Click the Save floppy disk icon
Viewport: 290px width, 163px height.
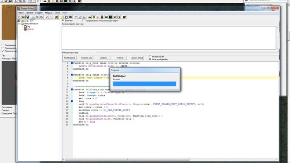tap(28, 17)
